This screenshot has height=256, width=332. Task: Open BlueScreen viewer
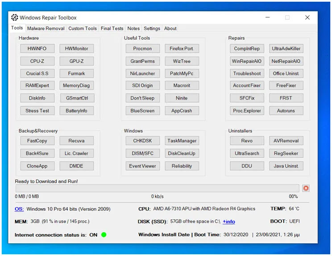pos(142,111)
